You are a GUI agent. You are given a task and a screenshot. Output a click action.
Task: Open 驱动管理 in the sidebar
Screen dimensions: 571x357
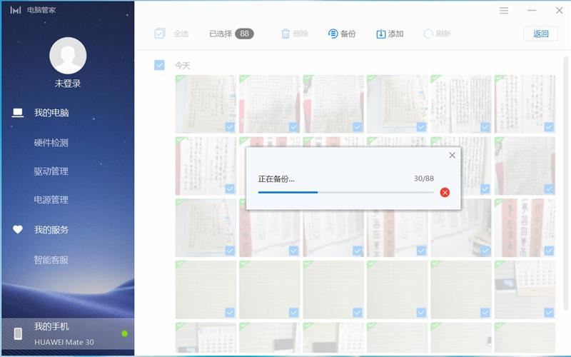[51, 171]
